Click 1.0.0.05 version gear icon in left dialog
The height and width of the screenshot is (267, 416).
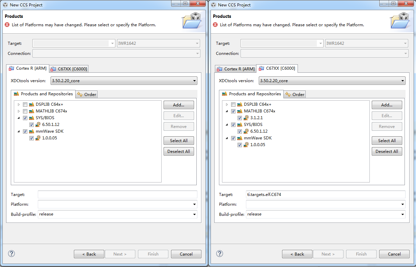tap(38, 138)
